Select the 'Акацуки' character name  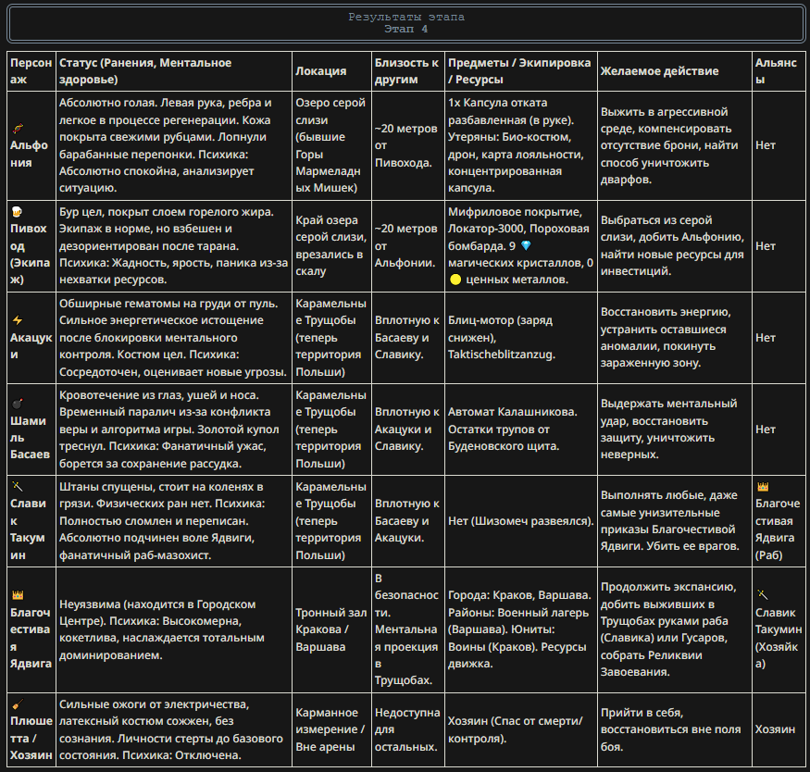pos(31,346)
